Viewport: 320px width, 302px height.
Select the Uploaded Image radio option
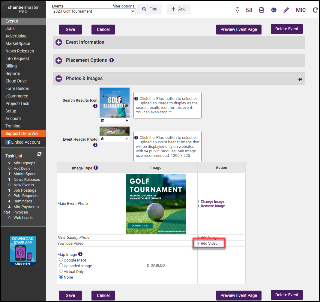click(x=61, y=265)
